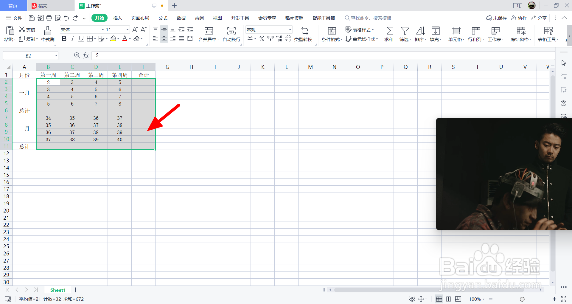The width and height of the screenshot is (572, 304).
Task: Expand the quick access toolbar customize arrow
Action: 84,18
